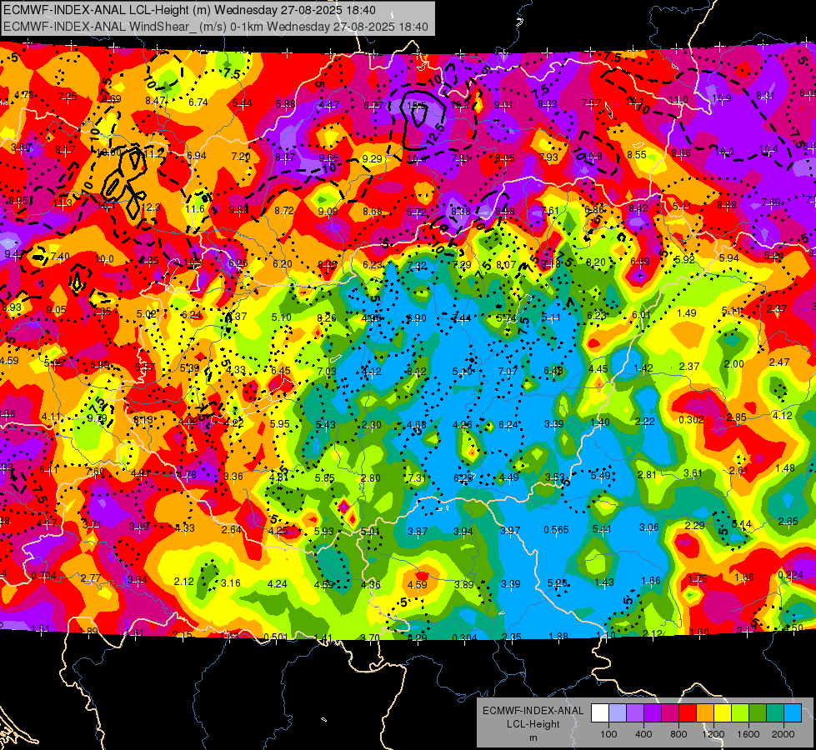Click the map value '7.07'
816x750 pixels.
tap(508, 371)
